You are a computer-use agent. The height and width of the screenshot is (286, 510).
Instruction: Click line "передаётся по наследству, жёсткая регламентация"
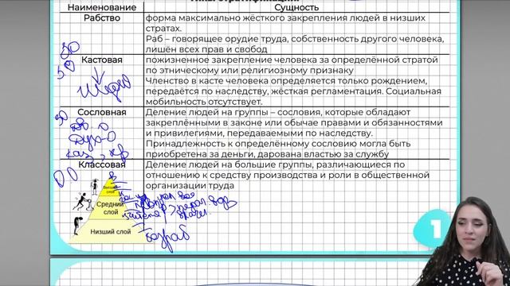tap(293, 91)
